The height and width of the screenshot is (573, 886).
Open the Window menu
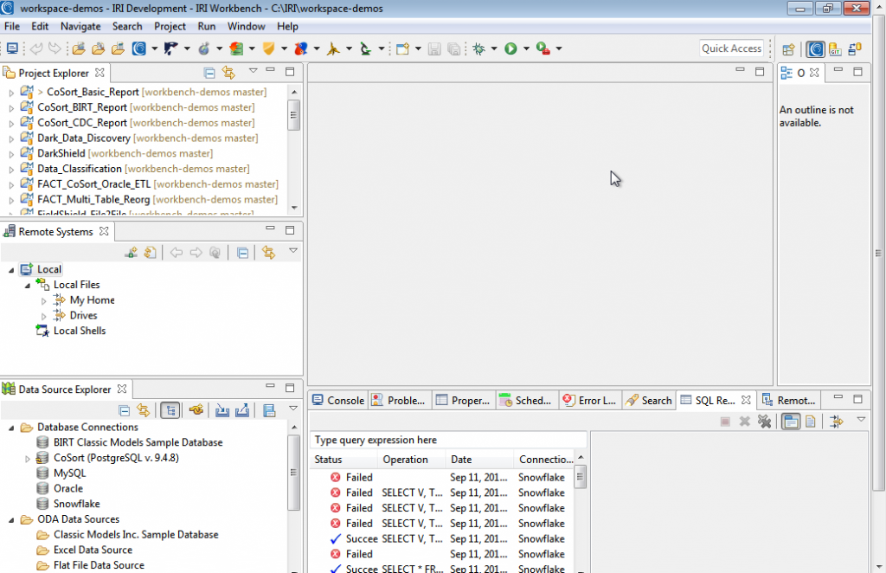[246, 27]
